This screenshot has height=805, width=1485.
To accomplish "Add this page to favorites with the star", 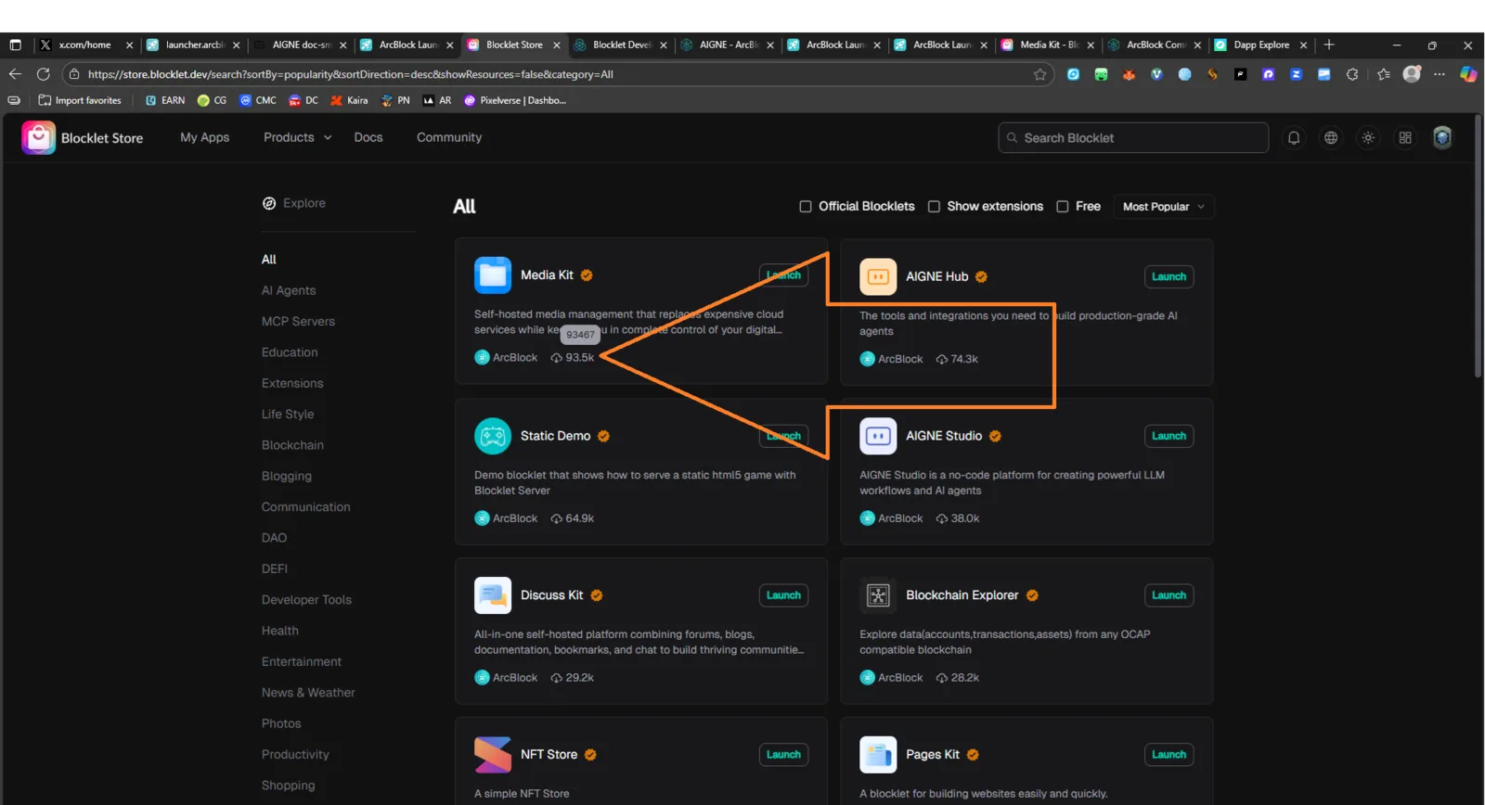I will [x=1040, y=74].
